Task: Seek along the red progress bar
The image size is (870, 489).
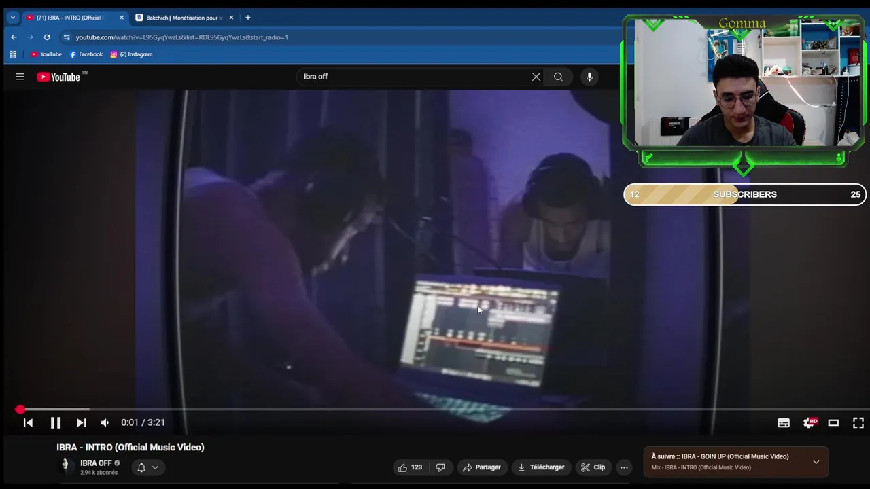Action: click(435, 410)
